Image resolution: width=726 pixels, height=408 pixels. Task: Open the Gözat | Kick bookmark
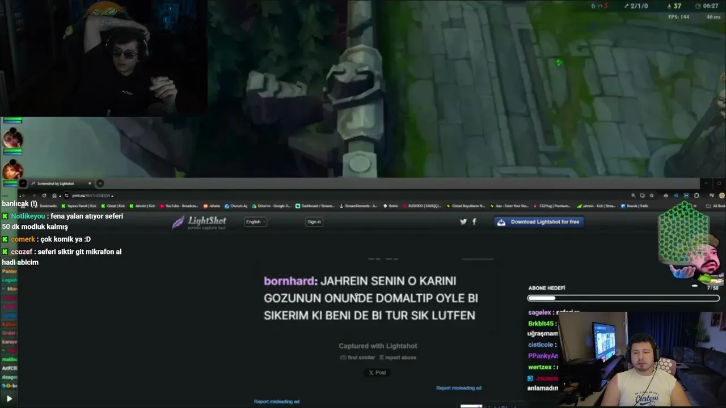[x=113, y=206]
